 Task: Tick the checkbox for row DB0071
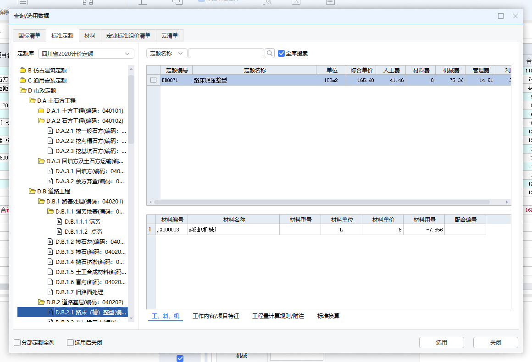coord(153,80)
